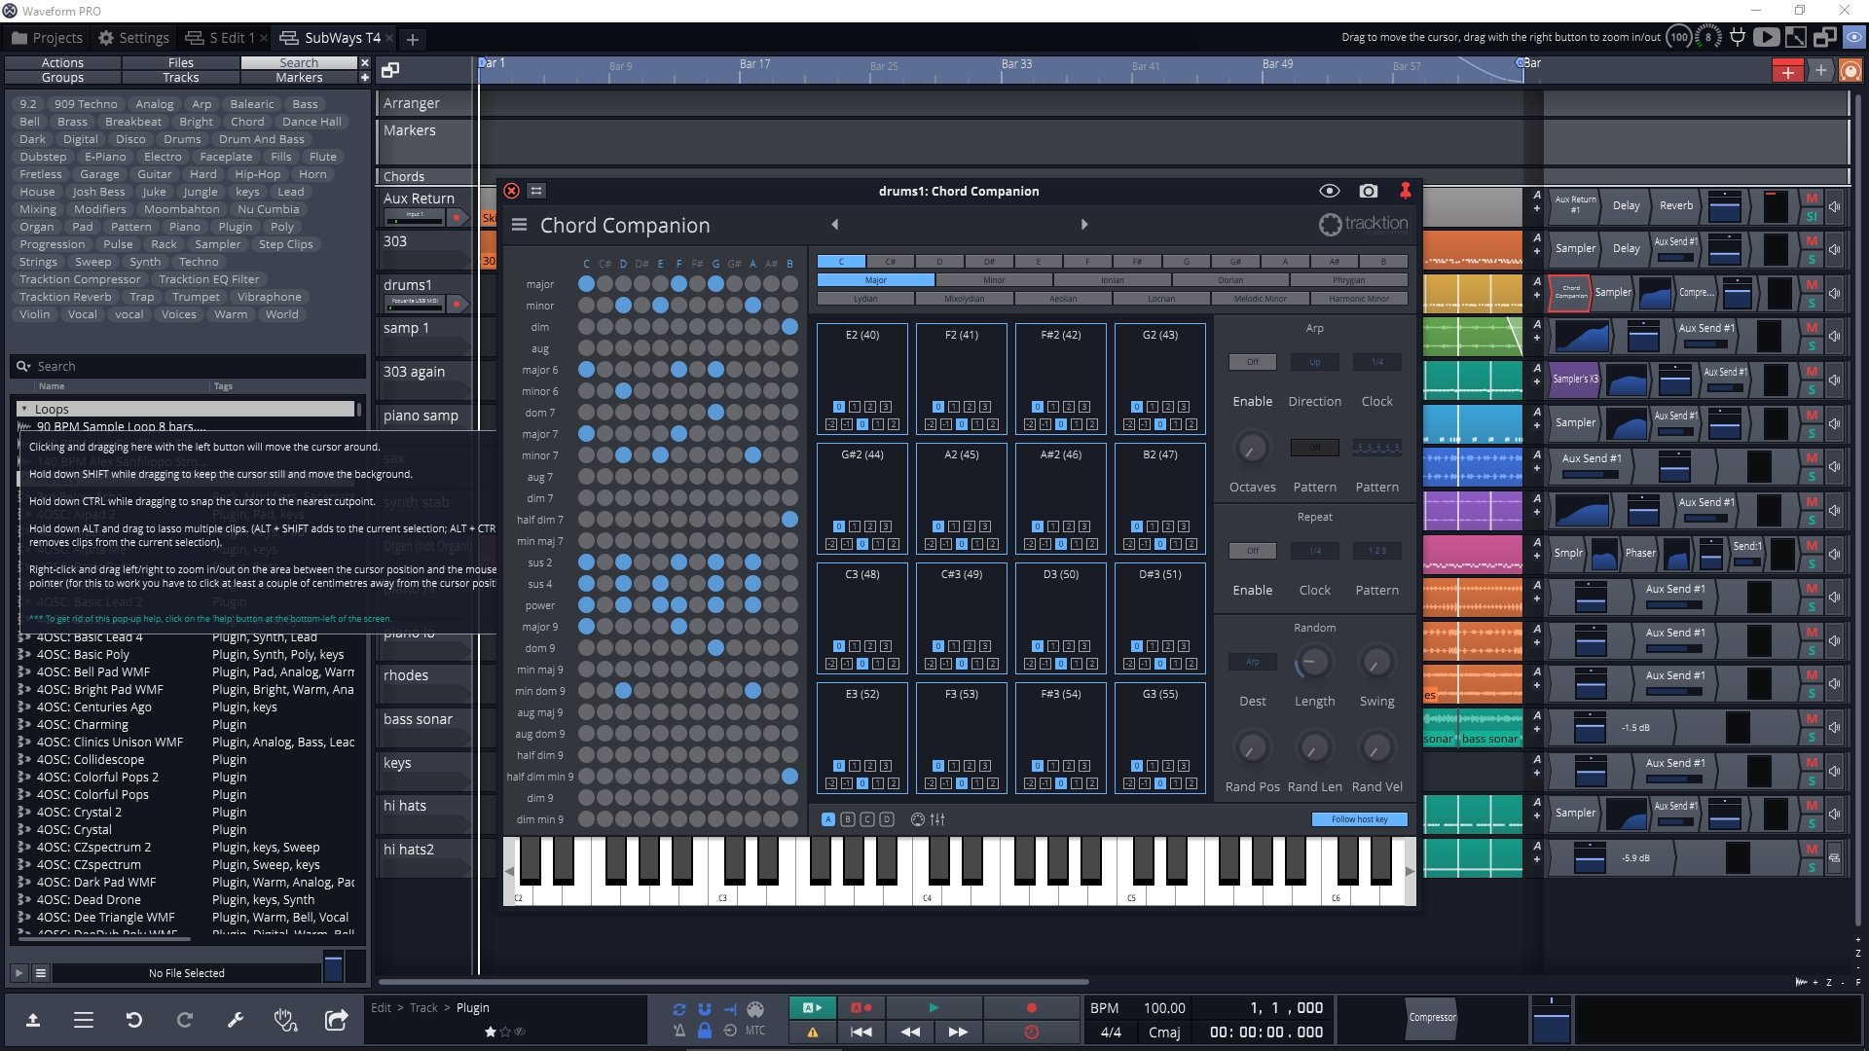Switch to the Settings tab

pos(133,38)
